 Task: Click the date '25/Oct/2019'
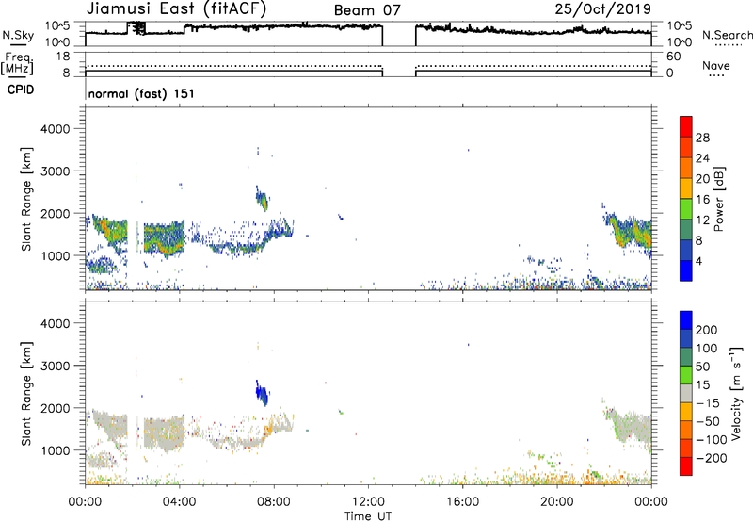pyautogui.click(x=603, y=9)
